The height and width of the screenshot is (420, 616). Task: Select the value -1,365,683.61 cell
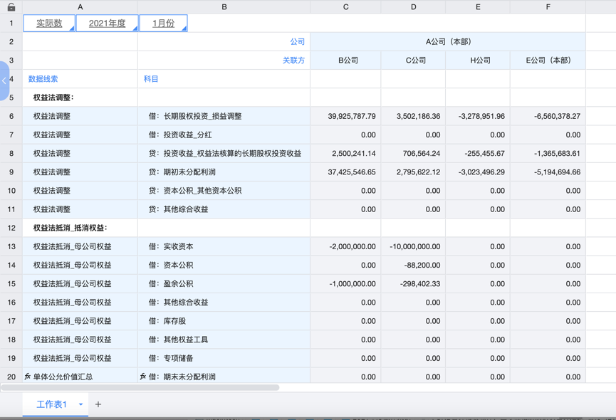tap(548, 154)
